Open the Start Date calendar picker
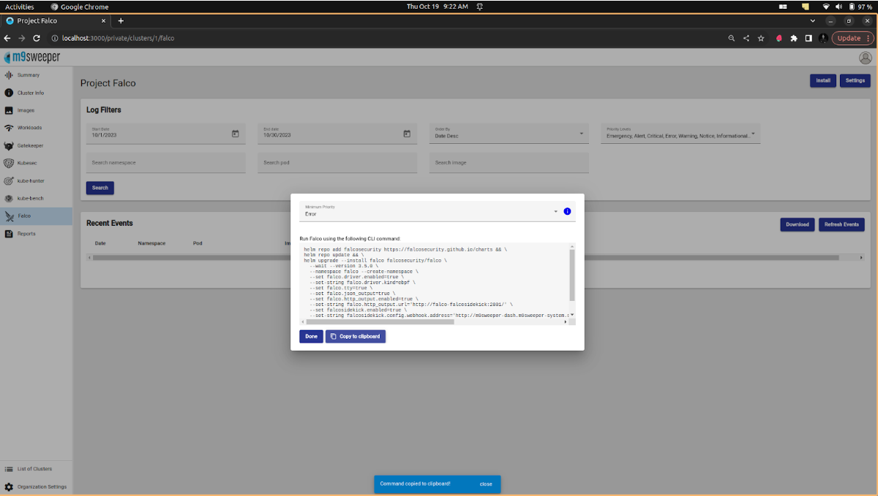This screenshot has width=878, height=496. point(236,134)
